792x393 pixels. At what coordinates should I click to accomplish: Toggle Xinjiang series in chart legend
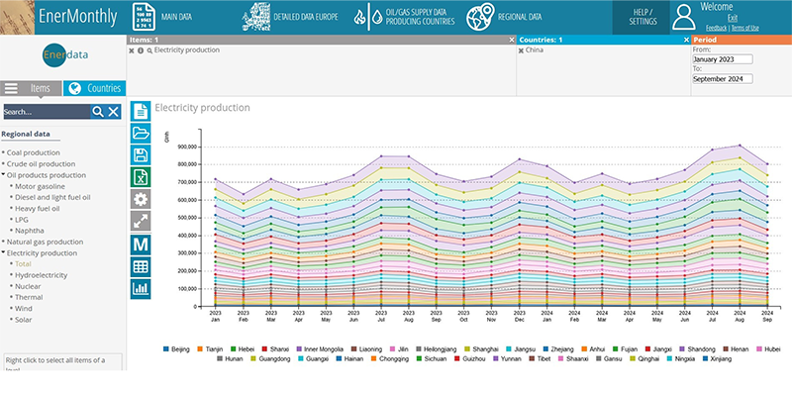point(717,358)
